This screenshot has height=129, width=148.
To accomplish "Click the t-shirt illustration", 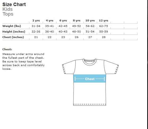I will coord(90,82).
